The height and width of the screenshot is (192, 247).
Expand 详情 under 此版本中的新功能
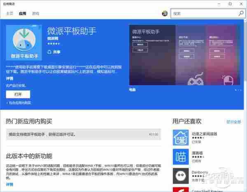pos(9,185)
